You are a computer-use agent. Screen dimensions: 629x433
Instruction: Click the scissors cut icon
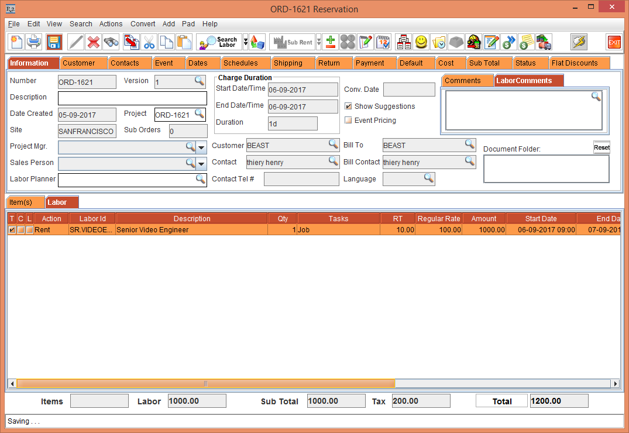pyautogui.click(x=149, y=42)
